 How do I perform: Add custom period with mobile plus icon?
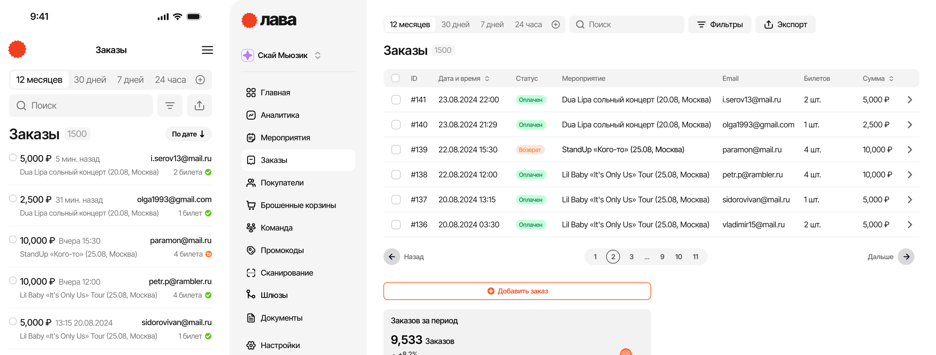click(x=200, y=80)
